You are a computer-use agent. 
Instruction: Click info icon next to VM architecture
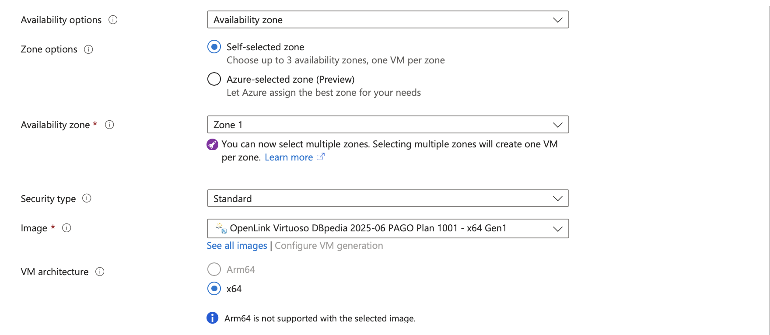100,272
